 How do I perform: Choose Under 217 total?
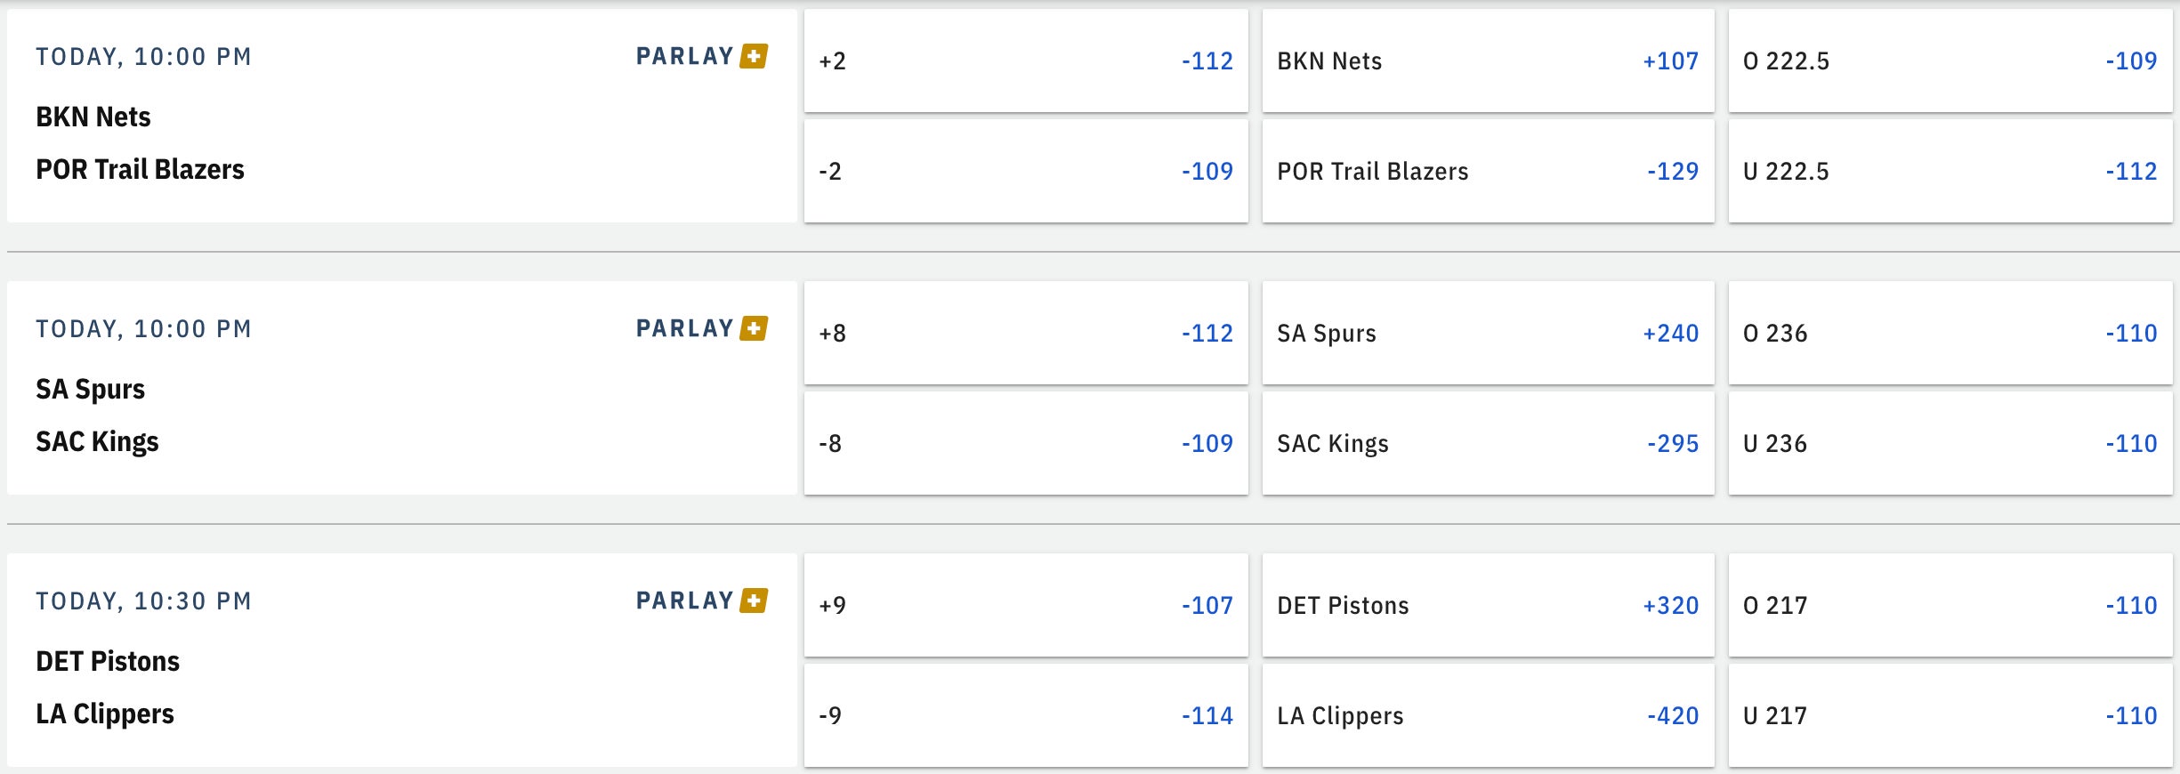[x=1950, y=715]
